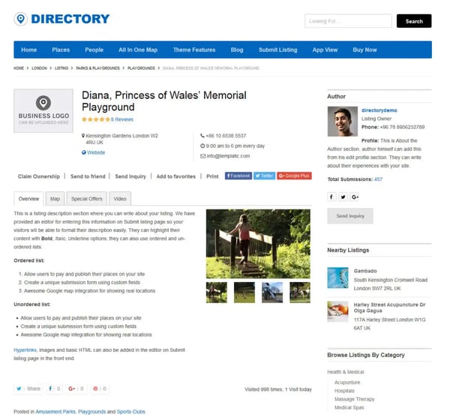Click Send Inquiry link under listing details
Screen dimensions: 450x415
point(130,176)
